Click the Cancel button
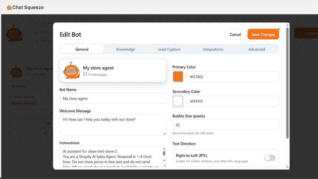The width and height of the screenshot is (318, 179). (235, 34)
